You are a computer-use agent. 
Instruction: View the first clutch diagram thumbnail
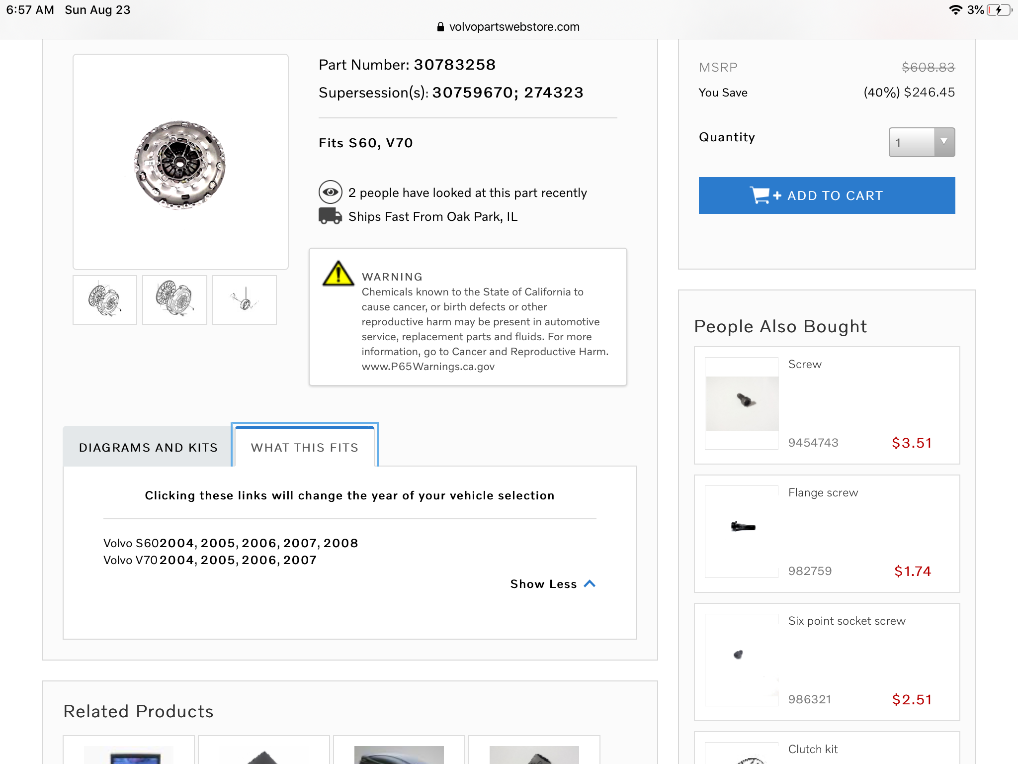point(105,300)
